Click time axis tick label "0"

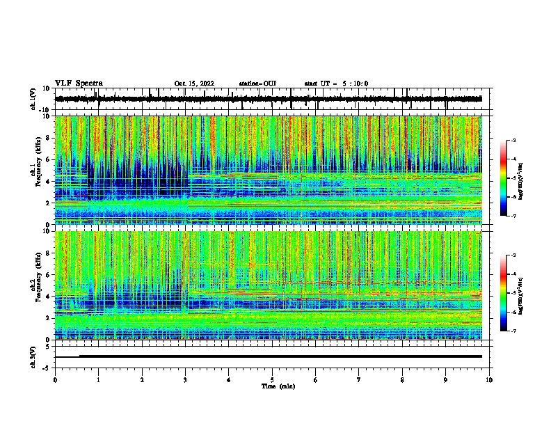[x=55, y=380]
